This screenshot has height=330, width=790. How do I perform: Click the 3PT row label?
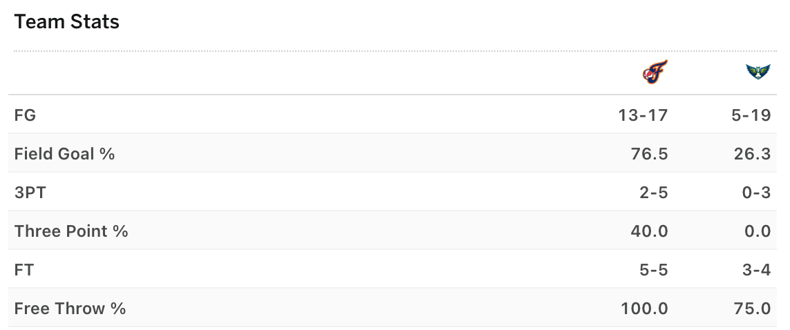tap(30, 192)
